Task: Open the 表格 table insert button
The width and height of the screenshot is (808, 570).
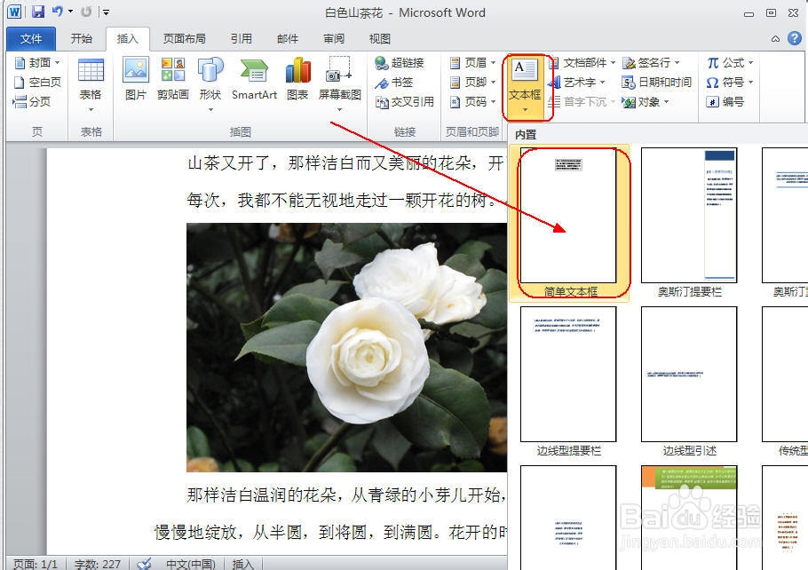Action: (x=91, y=85)
